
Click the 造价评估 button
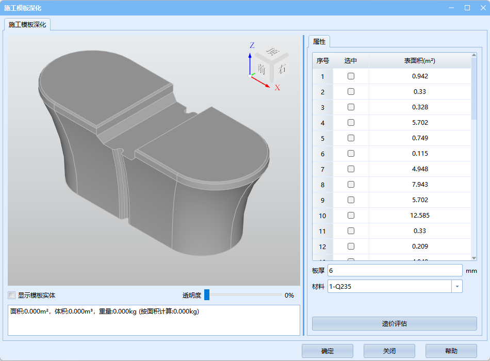(x=394, y=323)
